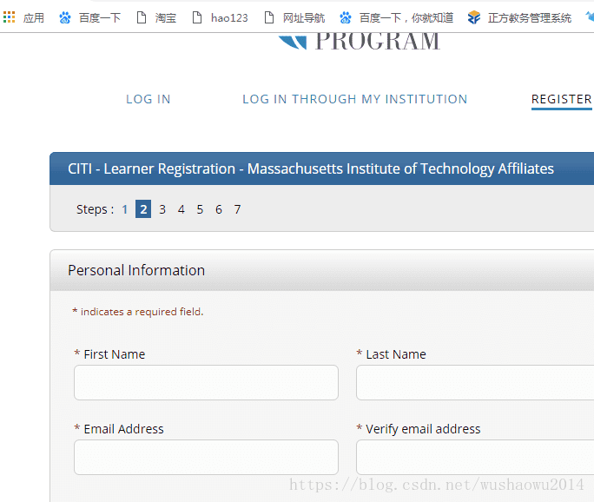Open the 网址导航 bookmark

pyautogui.click(x=294, y=17)
